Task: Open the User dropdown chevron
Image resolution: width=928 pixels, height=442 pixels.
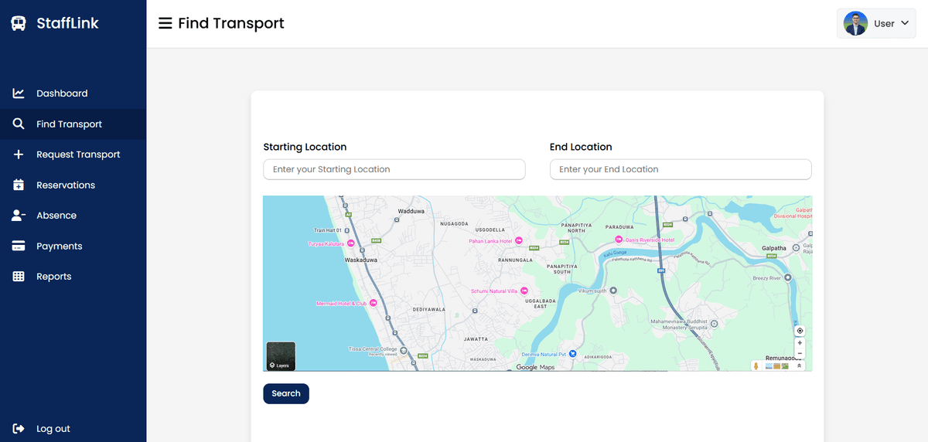Action: pos(905,23)
